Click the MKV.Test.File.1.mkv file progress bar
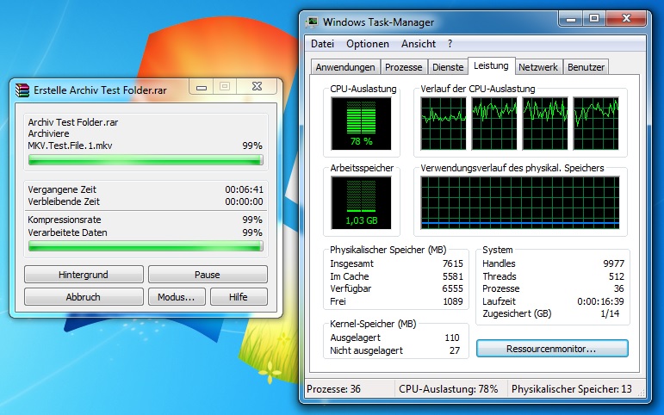664x415 pixels. [146, 159]
